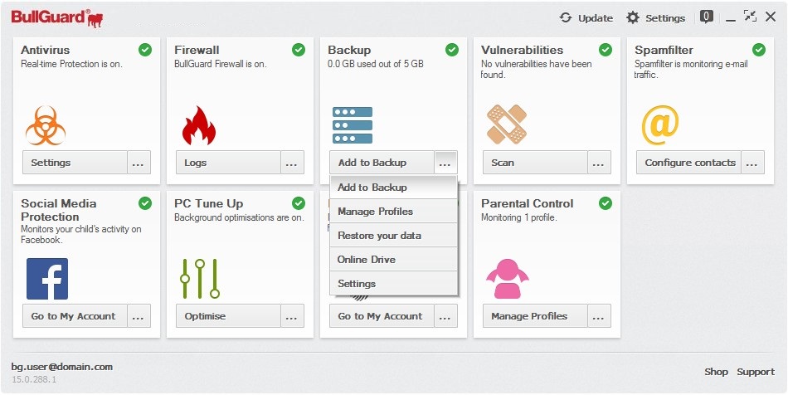This screenshot has width=788, height=395.
Task: Open the Support link
Action: point(756,372)
